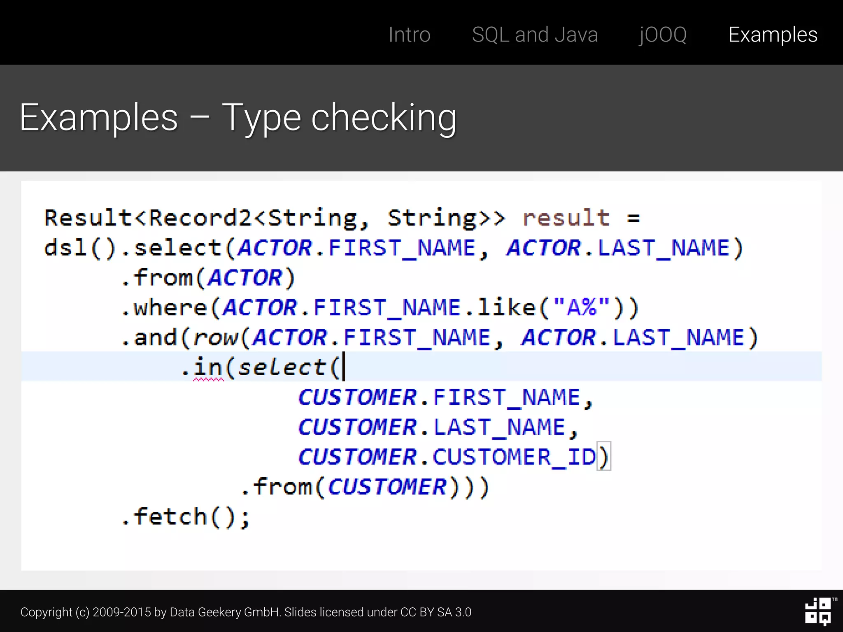Click the 'result' variable name in code
This screenshot has height=632, width=843.
pos(566,218)
